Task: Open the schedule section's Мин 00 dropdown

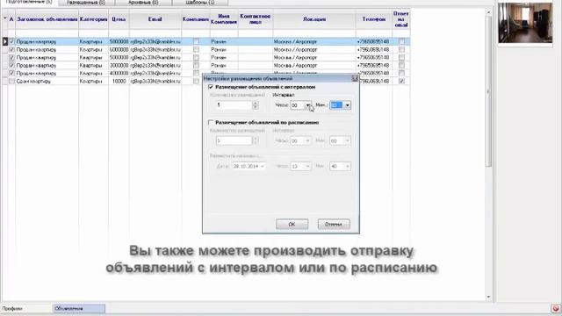Action: (x=348, y=140)
